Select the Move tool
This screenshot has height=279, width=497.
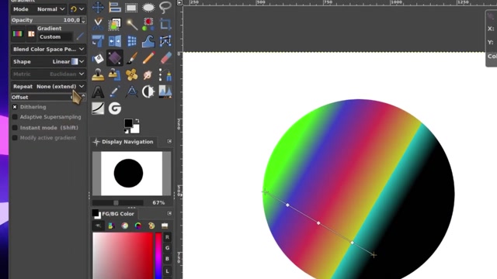click(98, 7)
